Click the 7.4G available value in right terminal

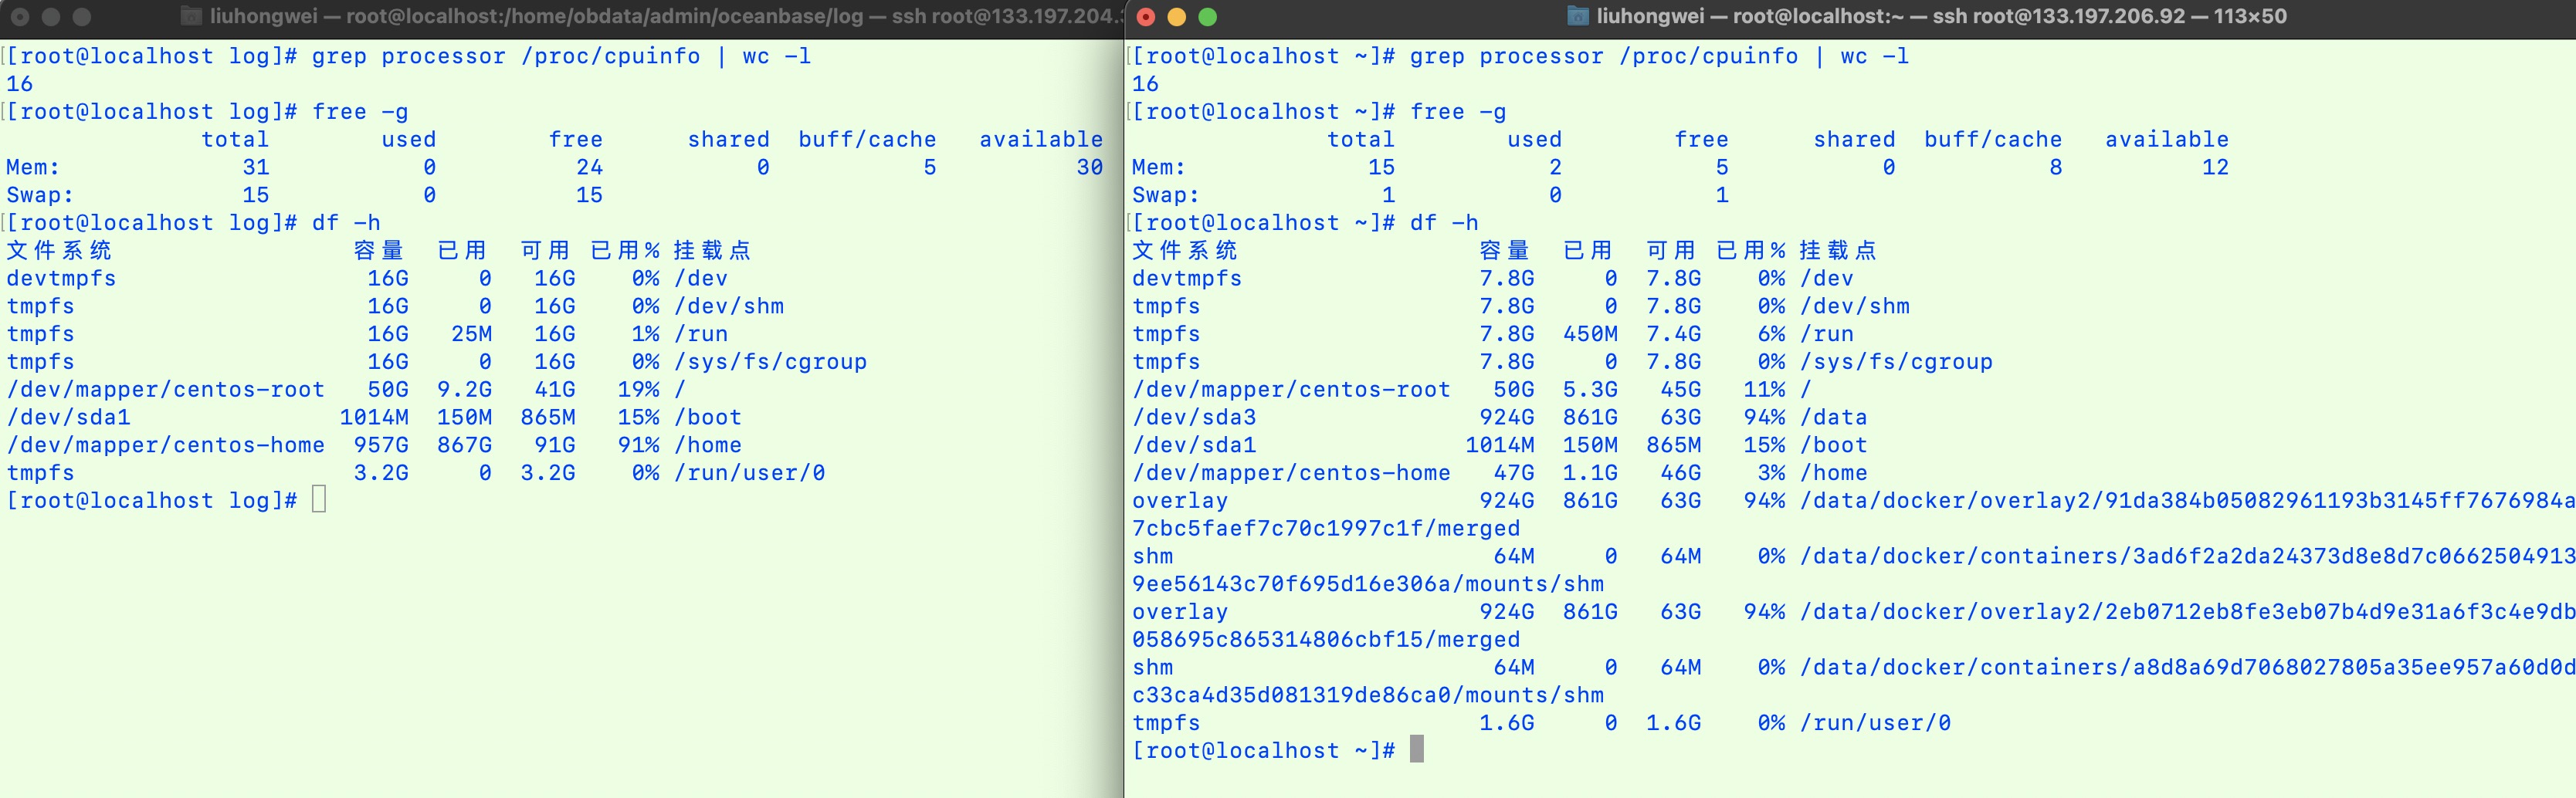(1674, 334)
